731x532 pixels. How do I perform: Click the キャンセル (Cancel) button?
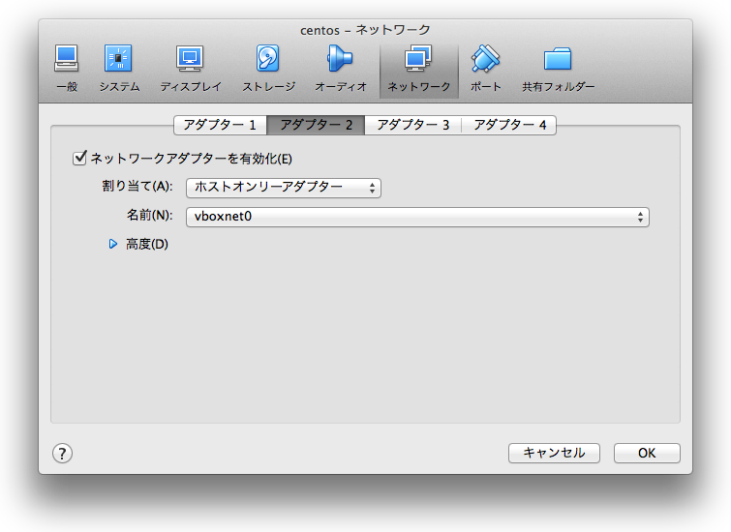coord(554,453)
